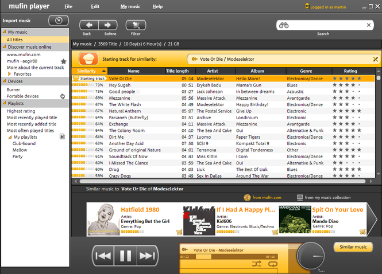Click the sync icon beside Portable devices
382x274 pixels.
pos(63,96)
